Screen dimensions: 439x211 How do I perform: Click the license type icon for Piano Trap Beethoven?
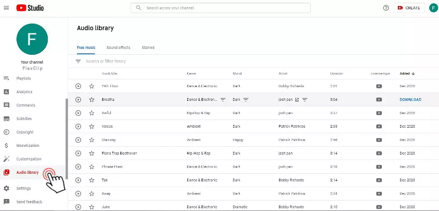(379, 153)
